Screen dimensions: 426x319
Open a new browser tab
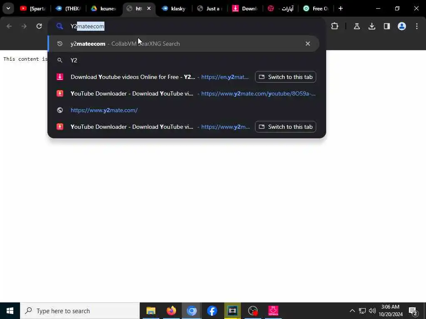pos(341,8)
